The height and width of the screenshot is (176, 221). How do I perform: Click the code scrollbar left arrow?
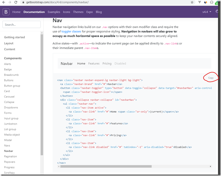[x=59, y=167]
